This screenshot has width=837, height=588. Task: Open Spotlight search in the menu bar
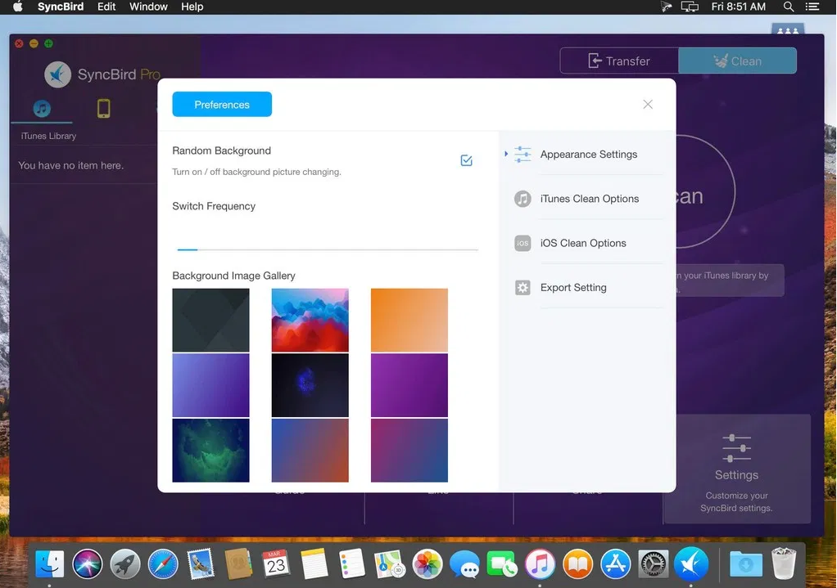click(x=787, y=7)
